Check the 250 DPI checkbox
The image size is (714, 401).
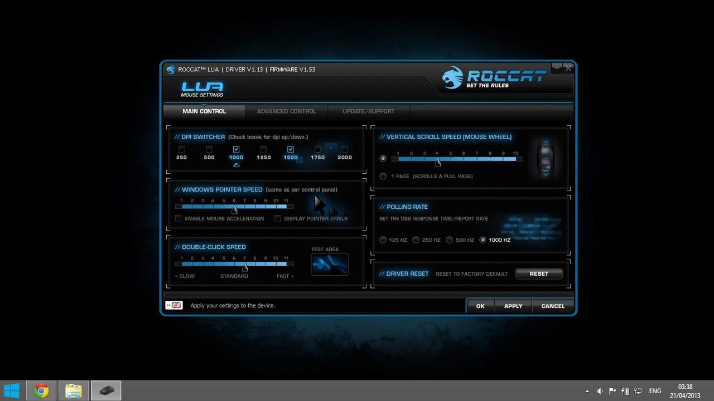coord(182,149)
